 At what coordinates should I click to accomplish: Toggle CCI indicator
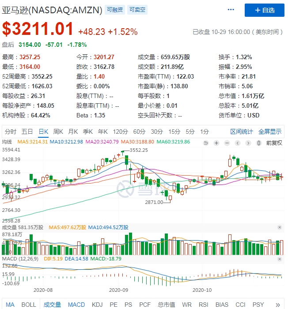click(x=240, y=305)
